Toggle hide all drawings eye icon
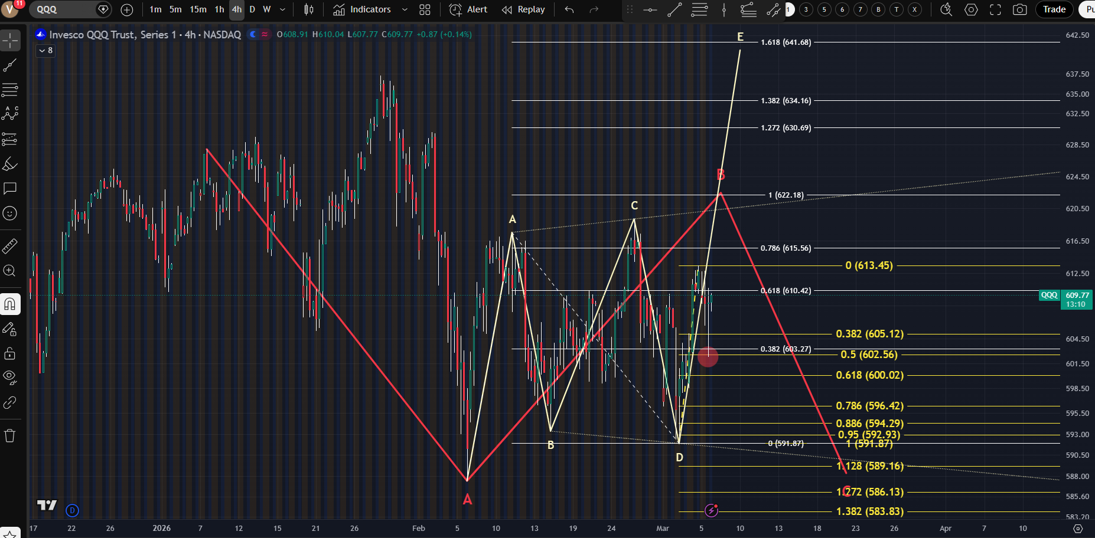Screen dimensions: 1095x538 pos(10,377)
